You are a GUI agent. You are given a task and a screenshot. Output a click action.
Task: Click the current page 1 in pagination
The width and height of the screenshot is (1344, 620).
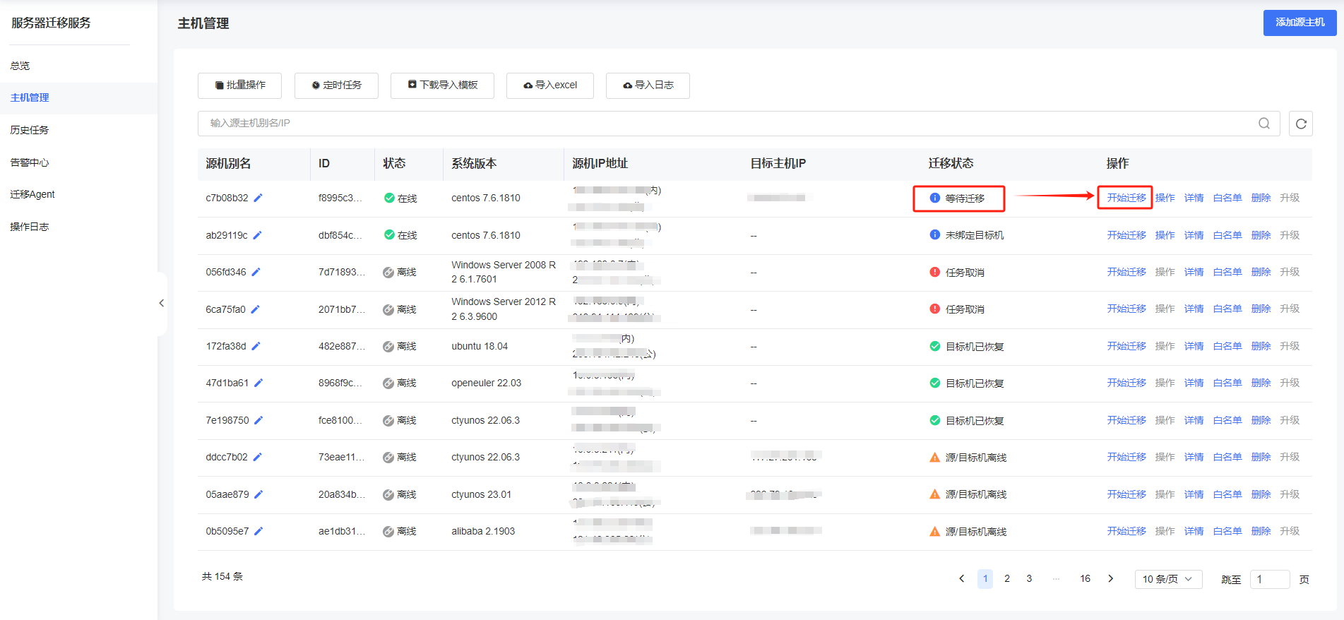click(985, 578)
